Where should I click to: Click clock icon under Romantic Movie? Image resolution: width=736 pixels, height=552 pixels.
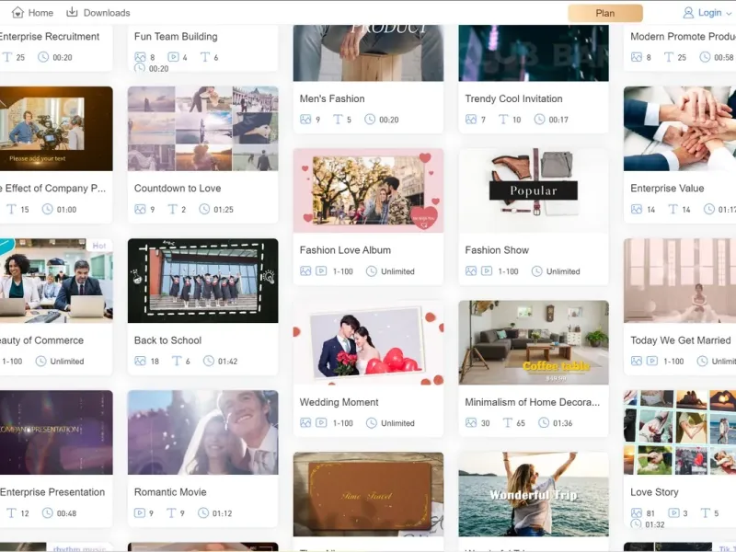[x=203, y=513]
